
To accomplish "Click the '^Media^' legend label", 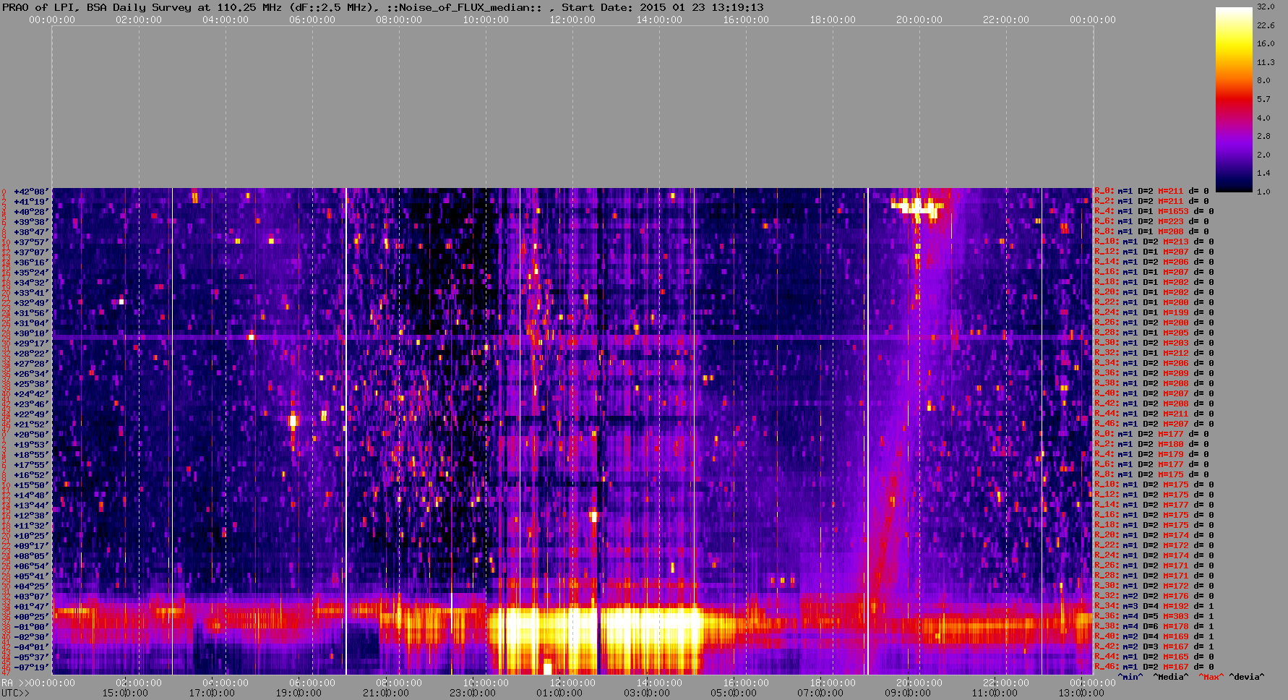I will click(1171, 678).
